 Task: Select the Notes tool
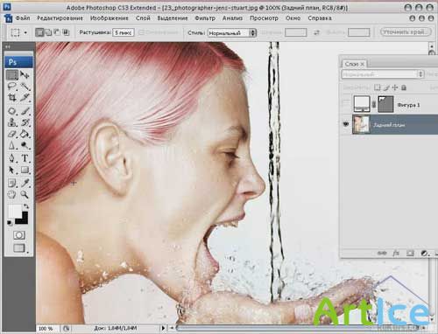tap(12, 183)
